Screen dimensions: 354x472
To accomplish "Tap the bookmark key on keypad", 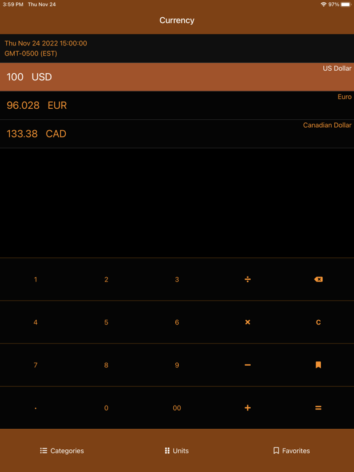I will [318, 365].
